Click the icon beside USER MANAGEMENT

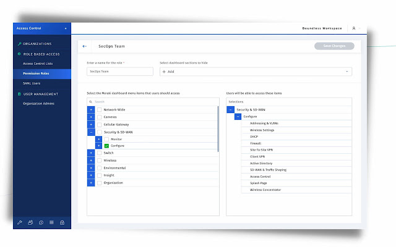point(19,94)
